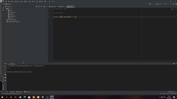Image resolution: width=177 pixels, height=99 pixels.
Task: Switch to the style.css editor tab
Action: pyautogui.click(x=62, y=7)
